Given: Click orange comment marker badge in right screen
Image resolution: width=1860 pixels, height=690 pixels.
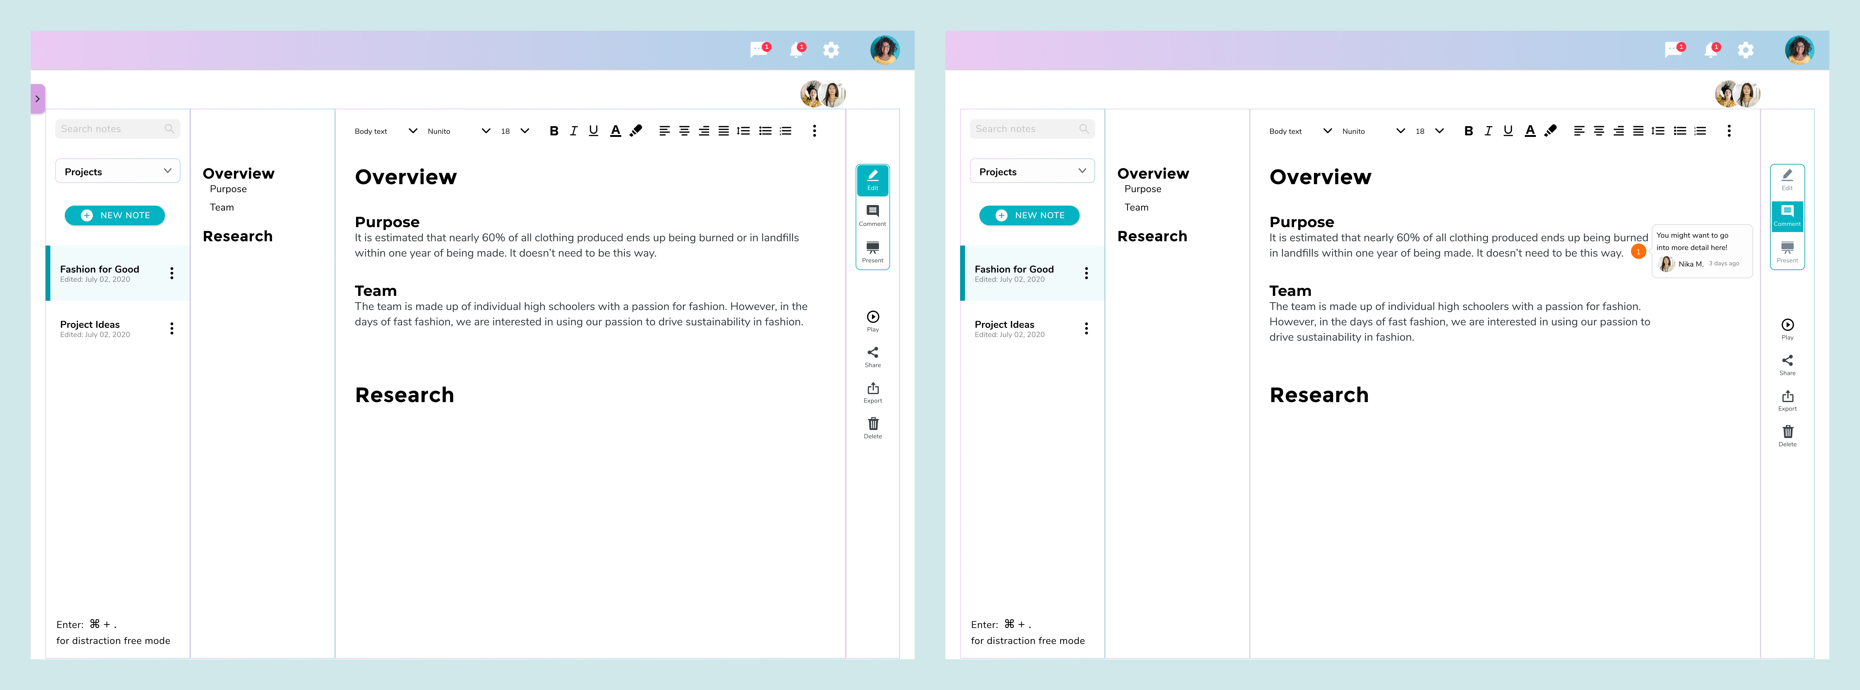Looking at the screenshot, I should coord(1638,252).
